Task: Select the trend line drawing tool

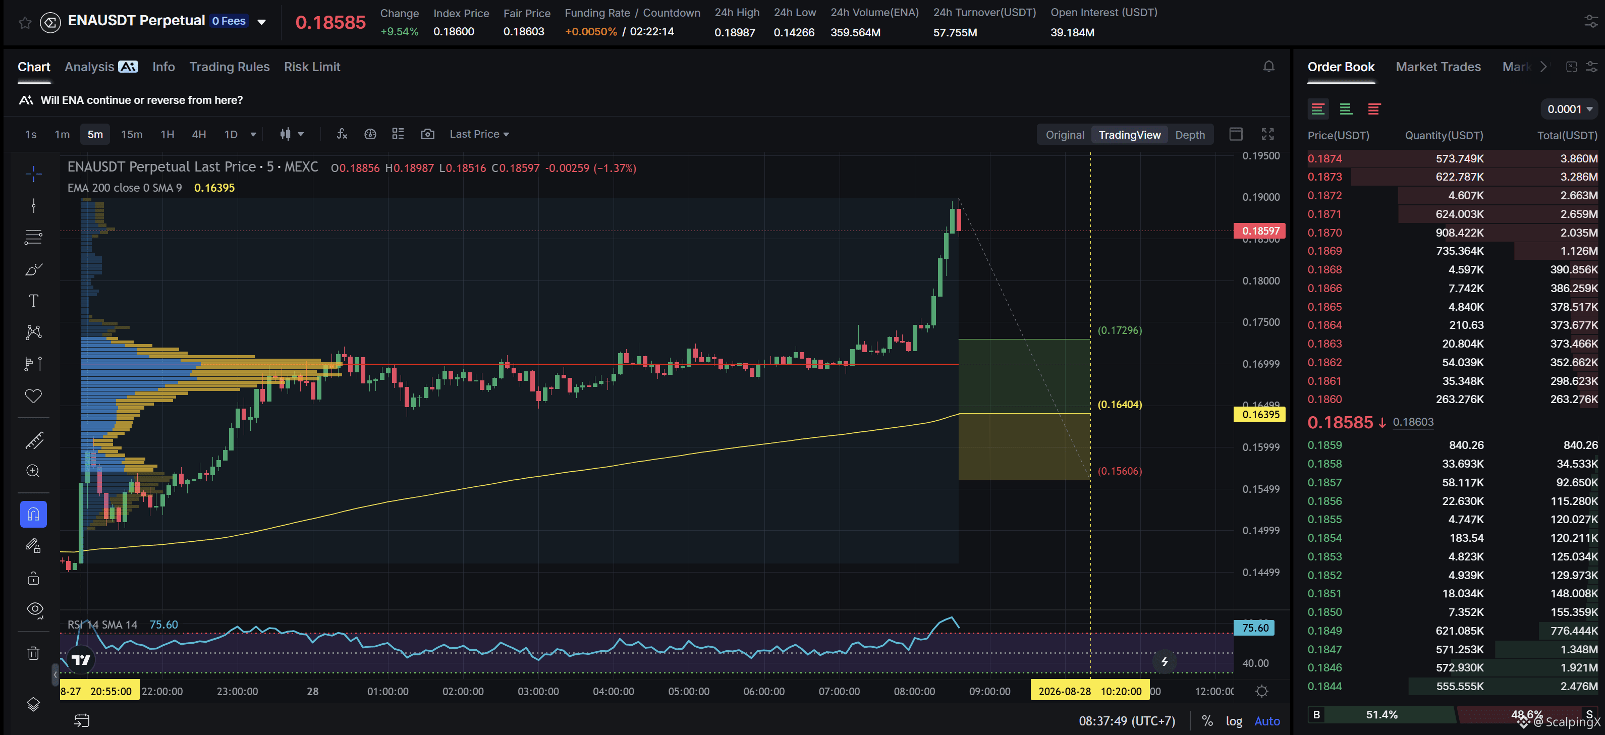Action: [34, 205]
